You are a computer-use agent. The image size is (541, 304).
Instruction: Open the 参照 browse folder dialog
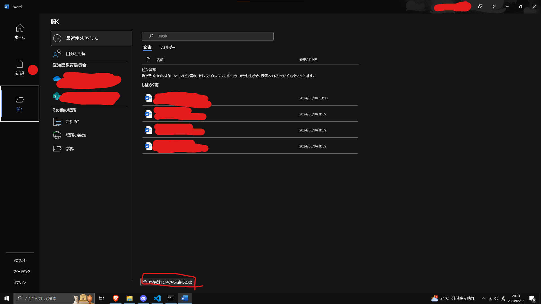coord(70,149)
